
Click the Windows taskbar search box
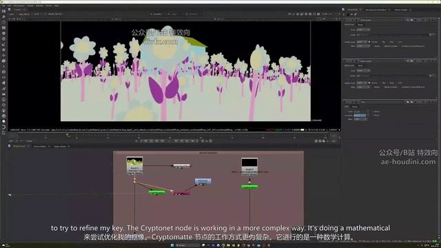point(187,245)
